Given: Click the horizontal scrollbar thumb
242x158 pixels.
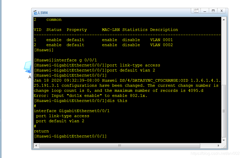Looking at the screenshot, I should [120, 146].
